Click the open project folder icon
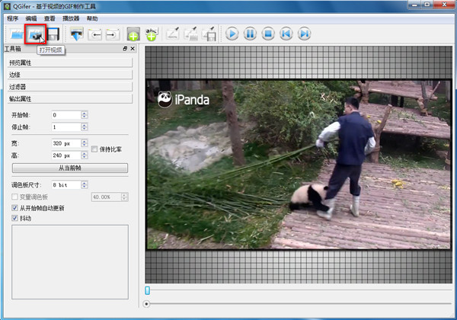The width and height of the screenshot is (457, 320). click(16, 34)
